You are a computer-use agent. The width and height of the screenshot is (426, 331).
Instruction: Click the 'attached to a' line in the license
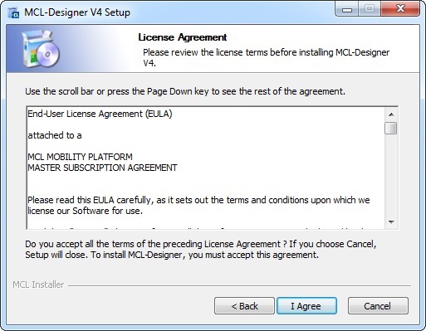55,135
